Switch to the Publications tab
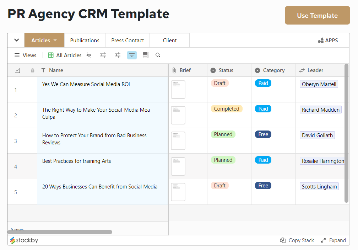 click(85, 40)
